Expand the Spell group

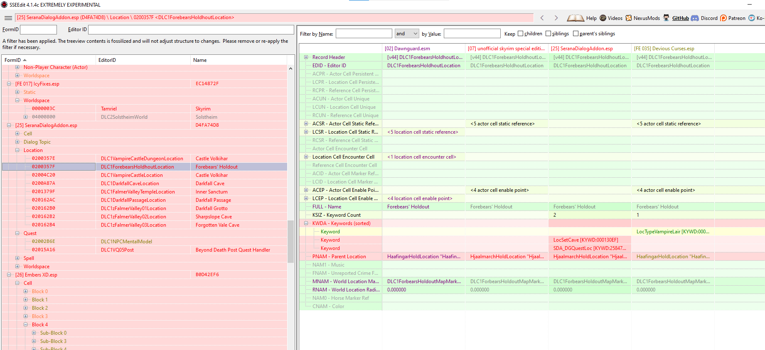click(x=17, y=258)
